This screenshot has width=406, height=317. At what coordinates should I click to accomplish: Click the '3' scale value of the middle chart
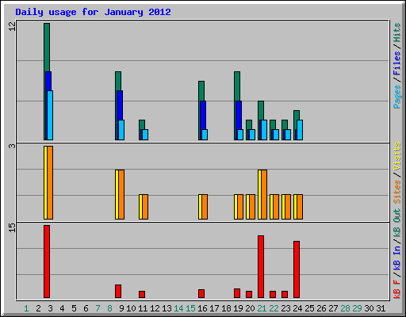tap(12, 146)
